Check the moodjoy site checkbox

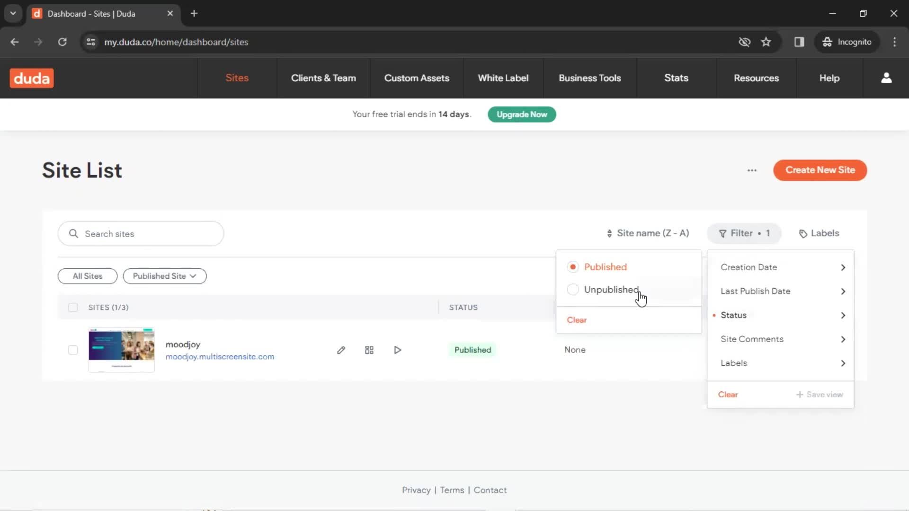coord(73,350)
